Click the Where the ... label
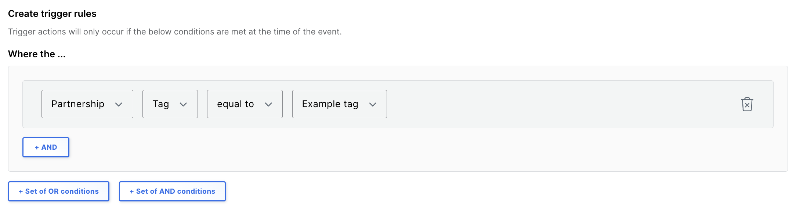The image size is (796, 215). click(37, 54)
